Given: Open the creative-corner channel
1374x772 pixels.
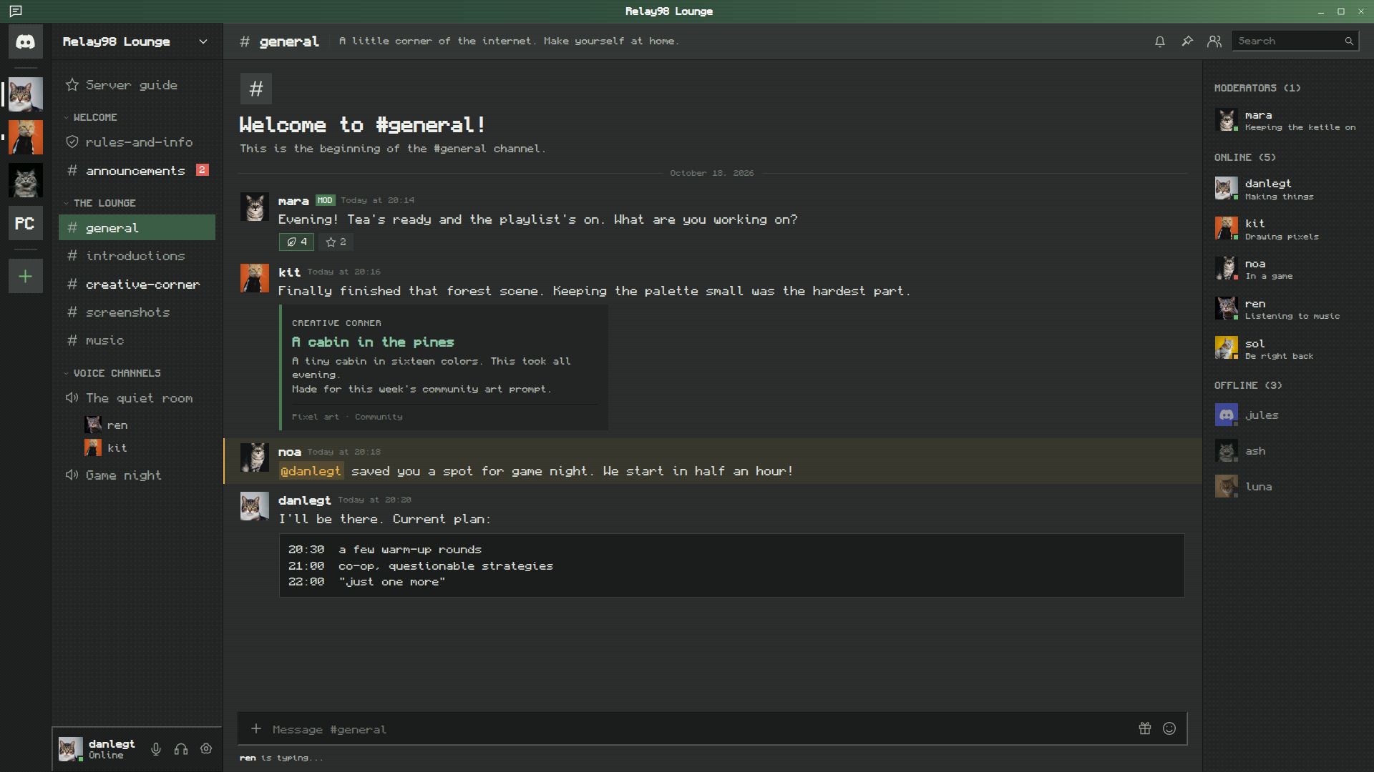Looking at the screenshot, I should 137,284.
